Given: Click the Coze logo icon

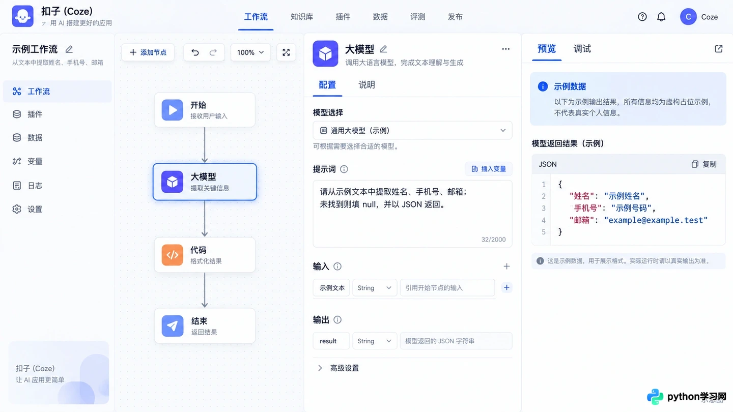Looking at the screenshot, I should (x=22, y=16).
